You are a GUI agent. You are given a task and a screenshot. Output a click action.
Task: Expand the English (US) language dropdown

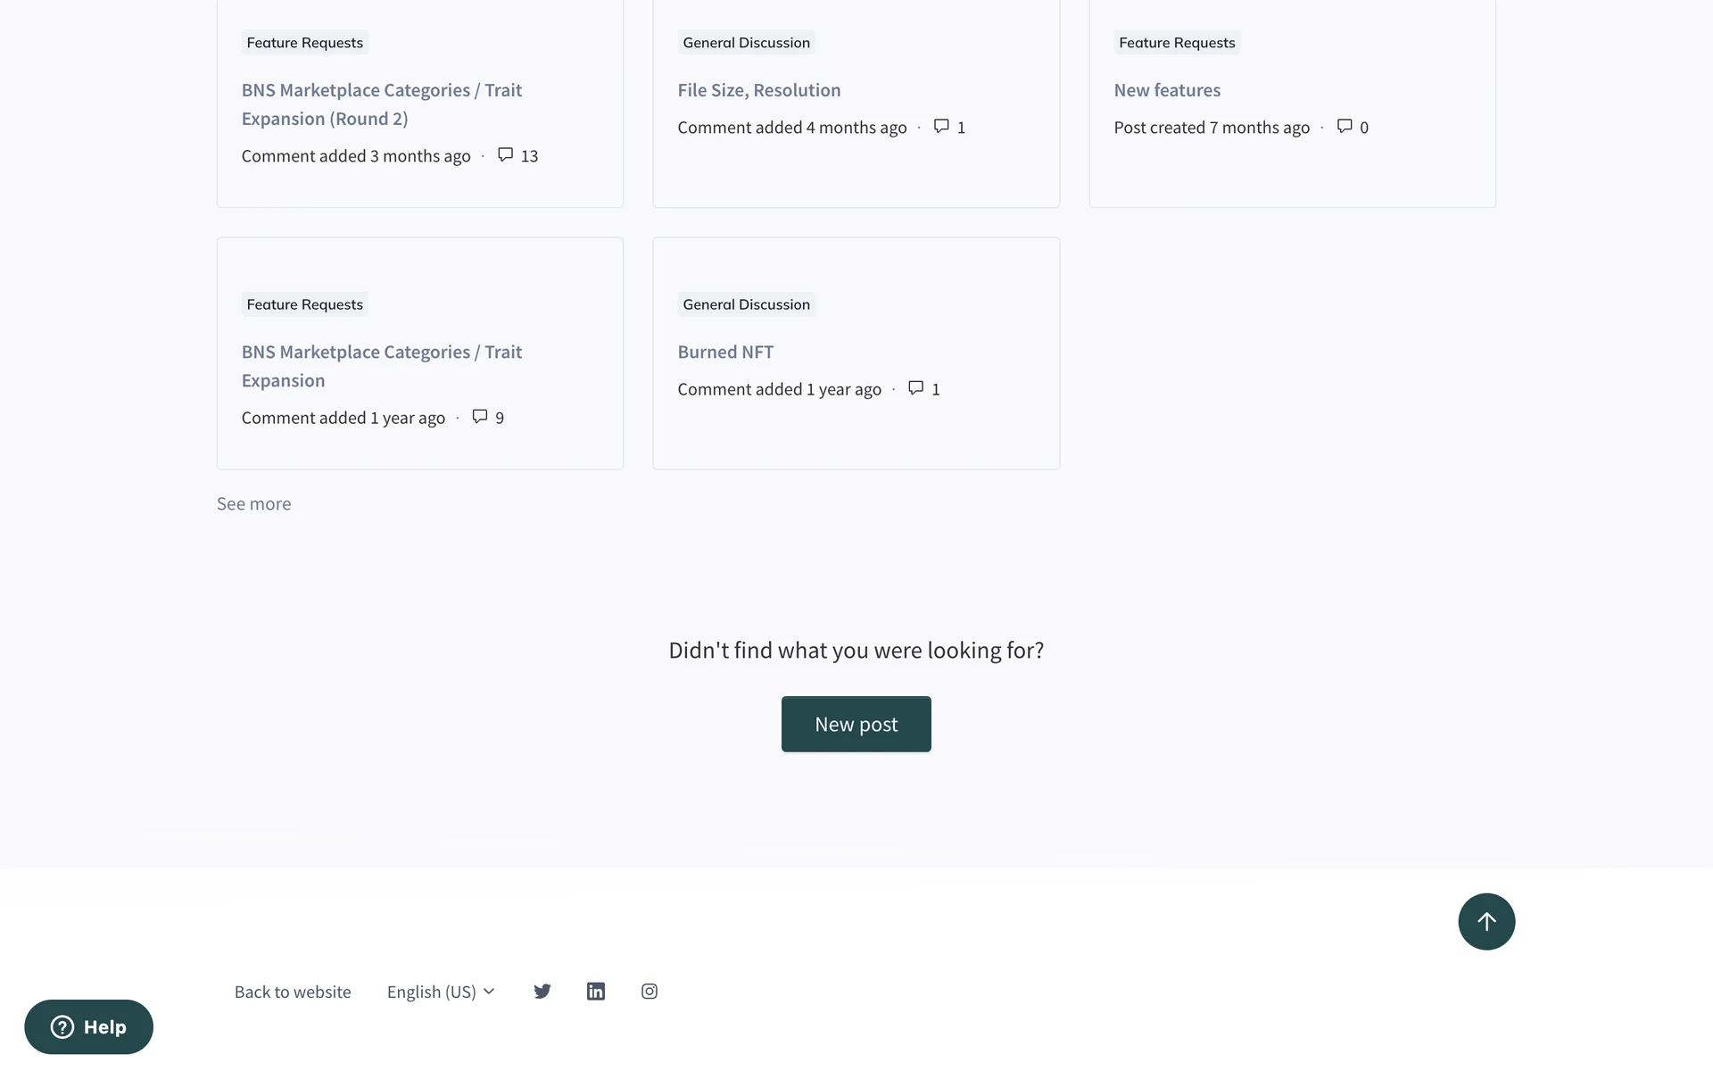[x=441, y=992]
